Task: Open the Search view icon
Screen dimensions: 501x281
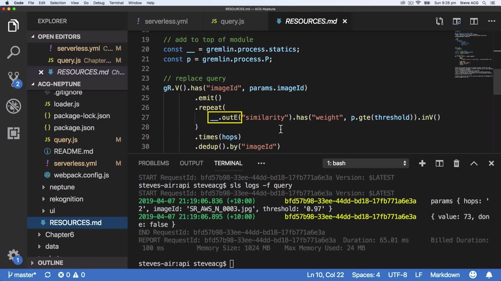Action: (13, 52)
